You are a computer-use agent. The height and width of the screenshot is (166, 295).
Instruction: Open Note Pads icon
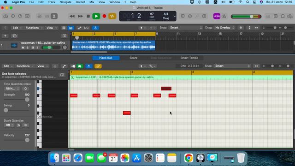pos(276,16)
